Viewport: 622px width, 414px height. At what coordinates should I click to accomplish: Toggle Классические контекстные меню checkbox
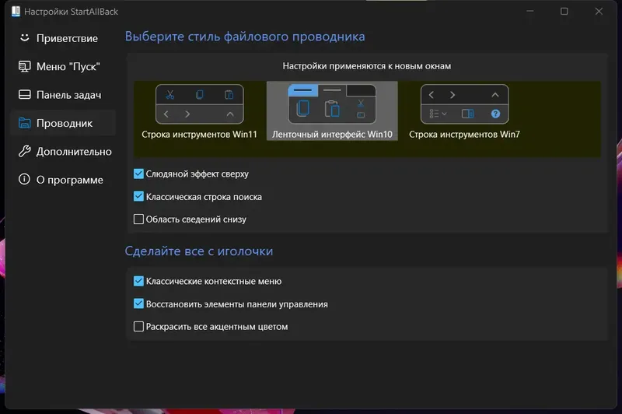pos(138,281)
